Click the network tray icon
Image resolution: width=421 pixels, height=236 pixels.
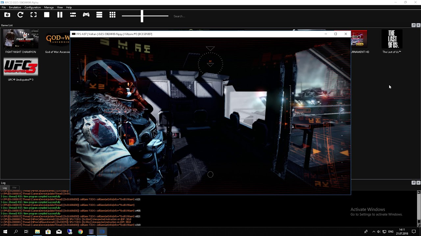(384, 232)
